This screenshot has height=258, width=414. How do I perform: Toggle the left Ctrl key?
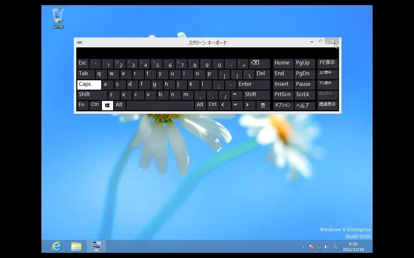pyautogui.click(x=95, y=105)
